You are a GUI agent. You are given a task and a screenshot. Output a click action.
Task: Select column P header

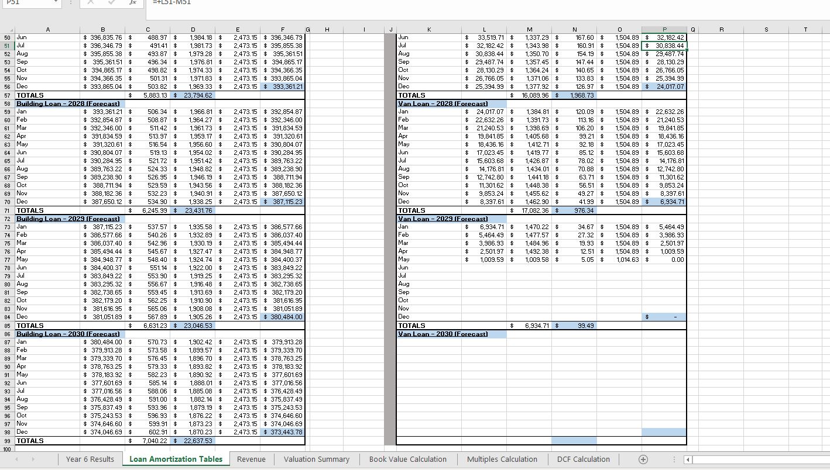[x=664, y=29]
